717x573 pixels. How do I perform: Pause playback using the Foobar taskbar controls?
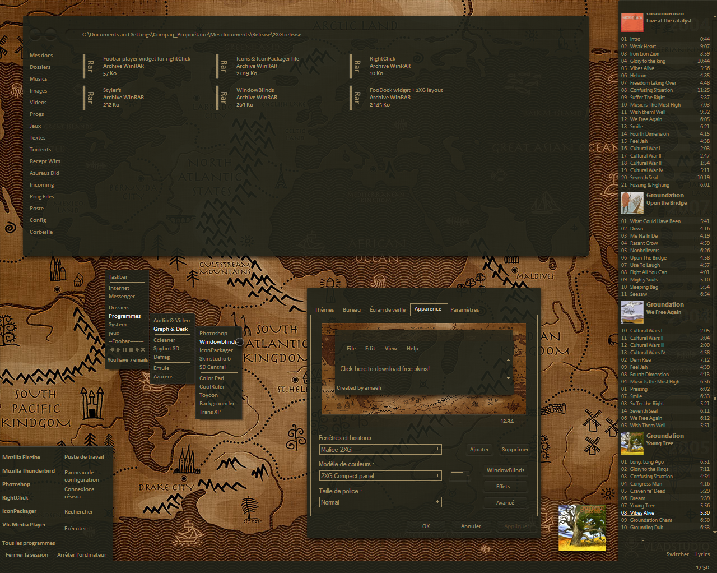click(x=124, y=349)
